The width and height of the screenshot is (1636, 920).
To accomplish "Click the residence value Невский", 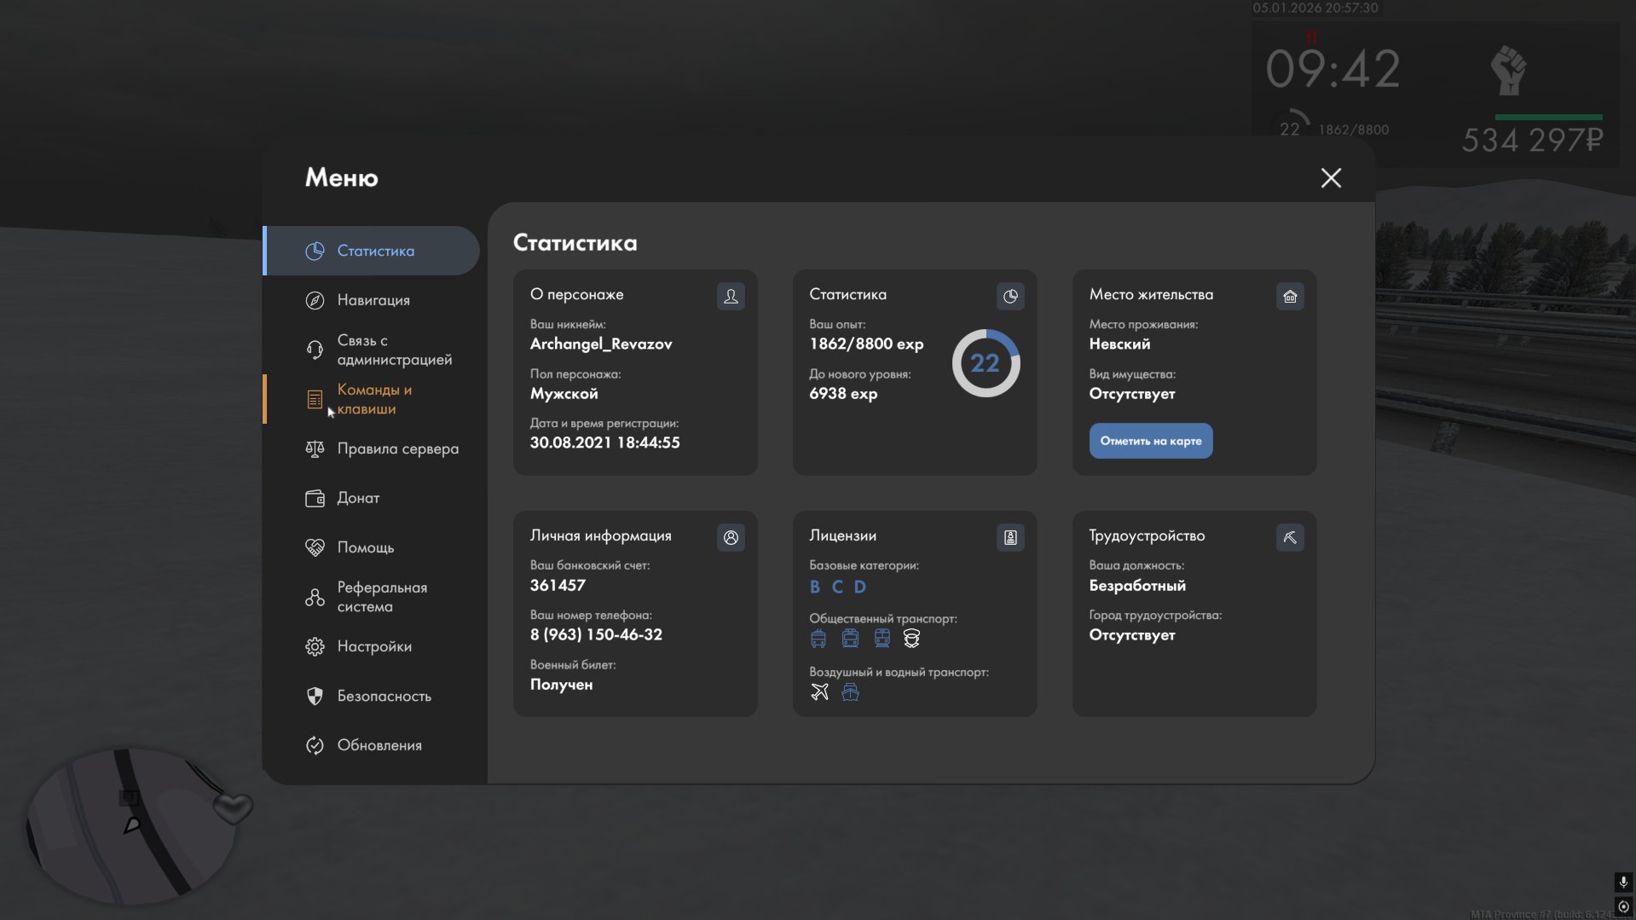I will 1119,344.
